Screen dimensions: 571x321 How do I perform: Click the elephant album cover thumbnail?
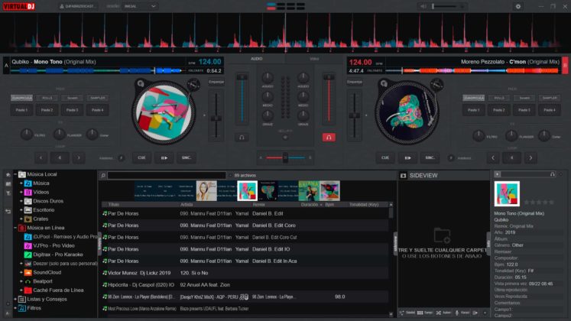(x=268, y=191)
